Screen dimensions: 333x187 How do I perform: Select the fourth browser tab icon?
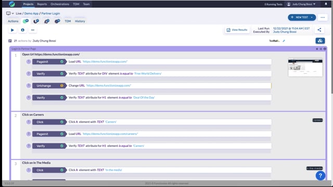[57, 21]
